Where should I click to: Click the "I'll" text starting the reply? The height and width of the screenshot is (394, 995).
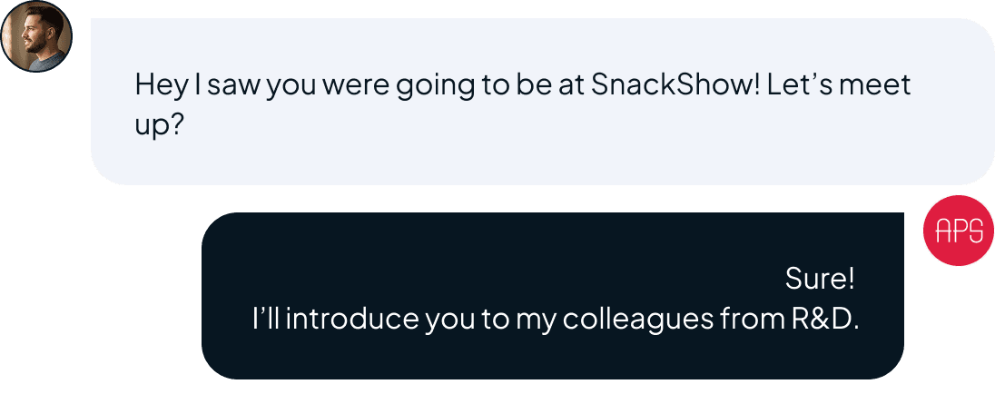[265, 320]
